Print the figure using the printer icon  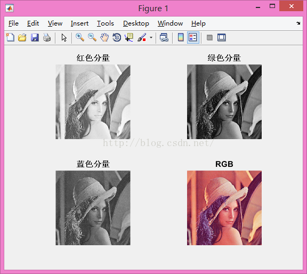[x=47, y=37]
